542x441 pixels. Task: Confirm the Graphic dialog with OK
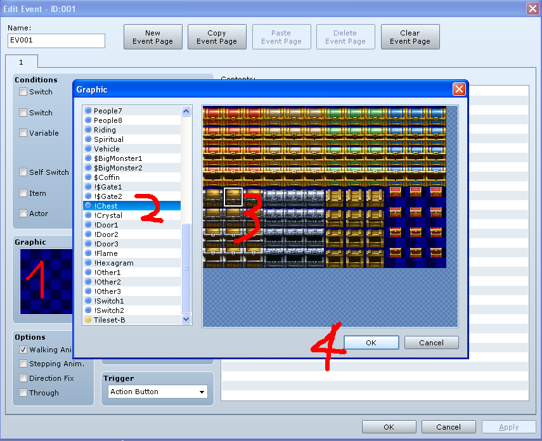click(x=371, y=343)
